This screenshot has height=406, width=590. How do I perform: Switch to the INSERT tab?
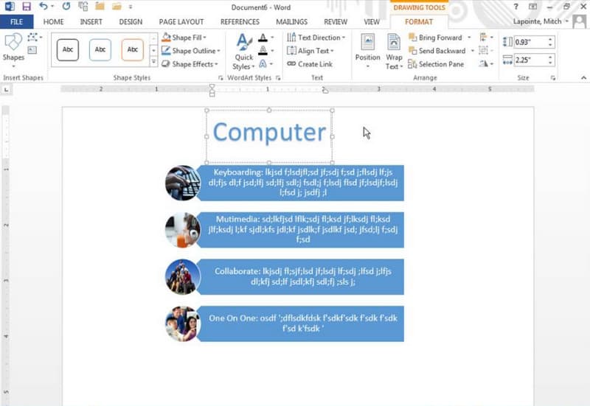tap(91, 22)
